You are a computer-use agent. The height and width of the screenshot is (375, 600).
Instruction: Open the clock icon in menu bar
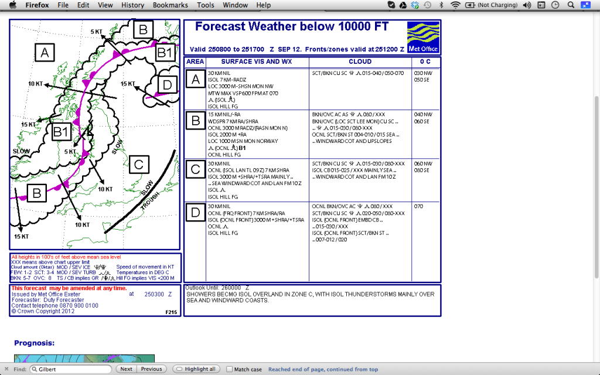(x=555, y=5)
